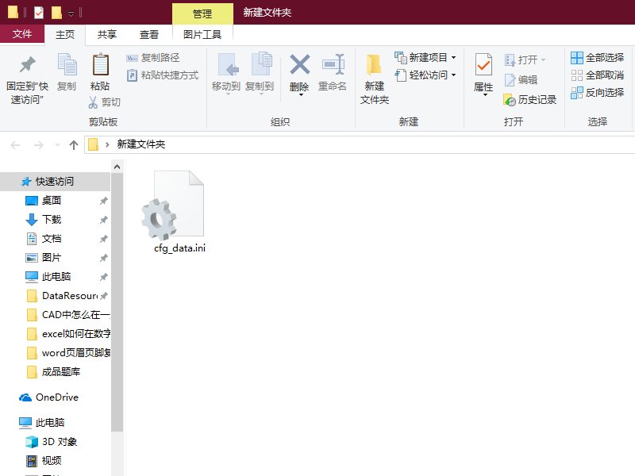Viewport: 635px width, 476px height.
Task: Open the Downloads (下载) sidebar link
Action: (49, 219)
